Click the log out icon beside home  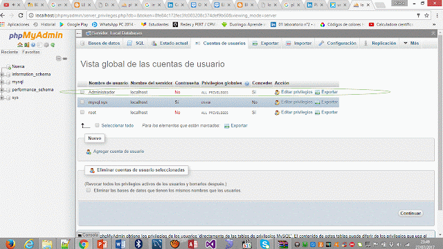coord(26,45)
